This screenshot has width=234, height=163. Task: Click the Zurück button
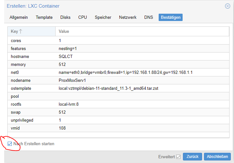[192, 157]
